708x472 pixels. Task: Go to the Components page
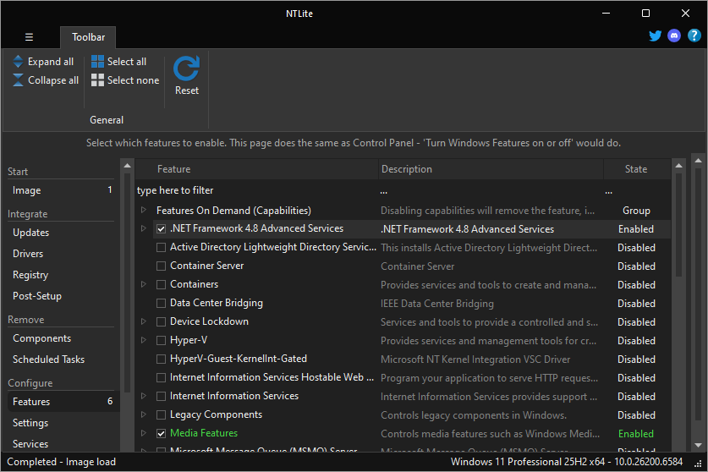pos(41,338)
